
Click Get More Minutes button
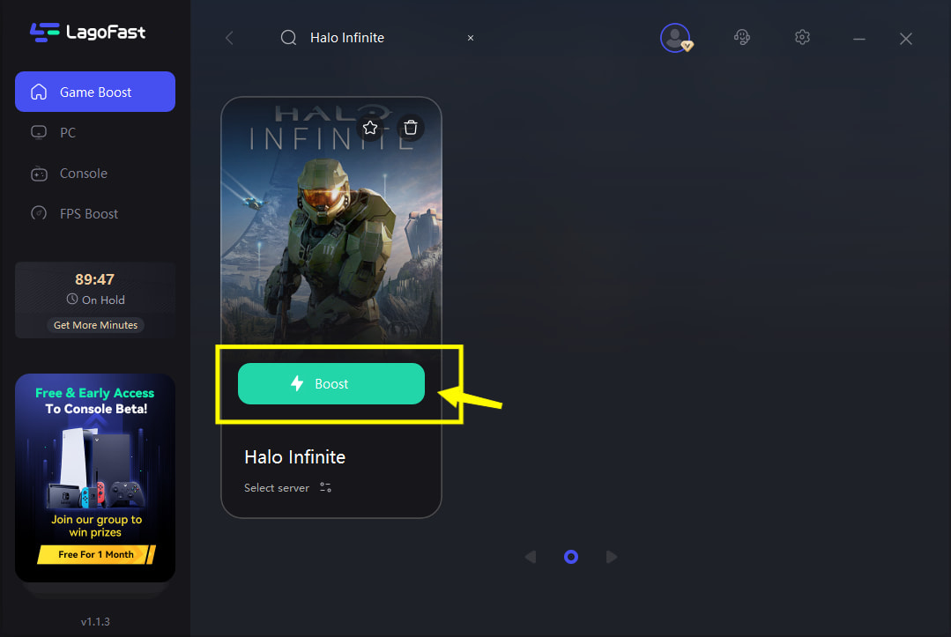(x=95, y=325)
